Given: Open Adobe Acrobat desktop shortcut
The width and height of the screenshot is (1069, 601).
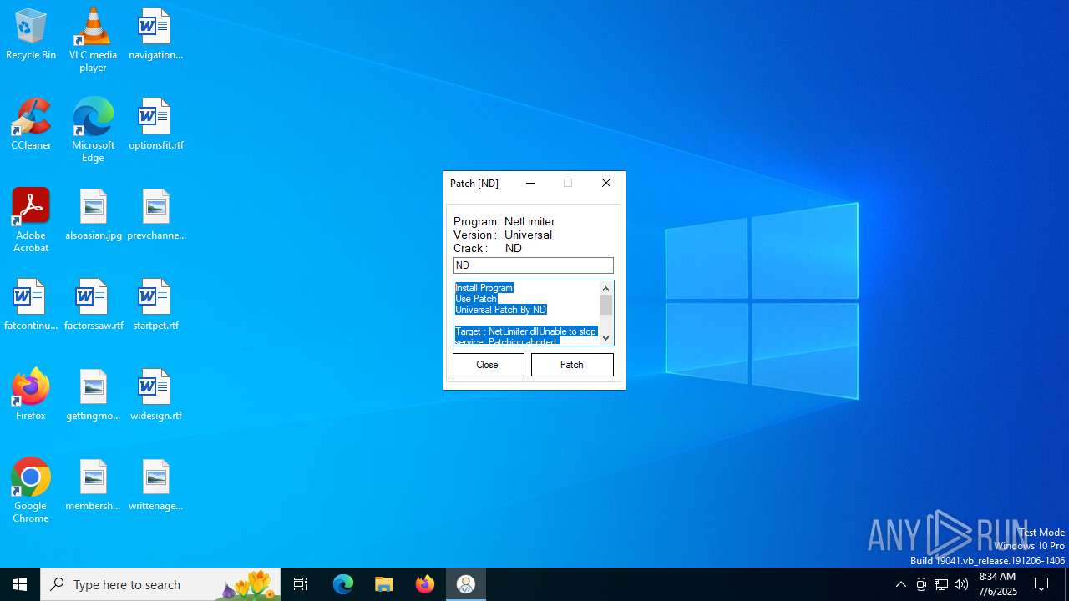Looking at the screenshot, I should (x=31, y=220).
